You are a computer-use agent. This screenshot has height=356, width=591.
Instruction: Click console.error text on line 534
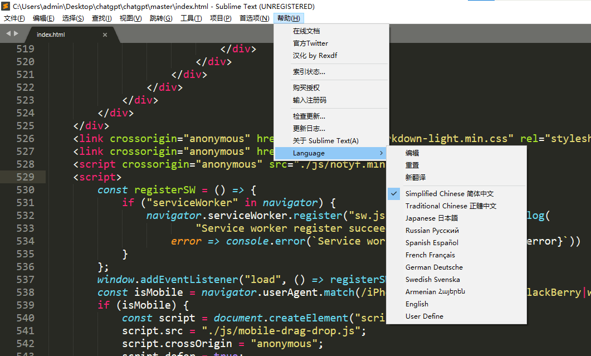pyautogui.click(x=266, y=241)
